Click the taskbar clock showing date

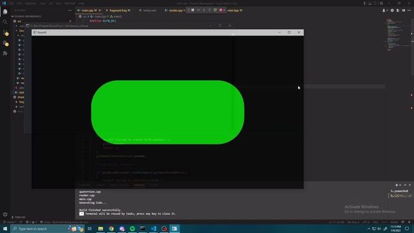pyautogui.click(x=395, y=228)
